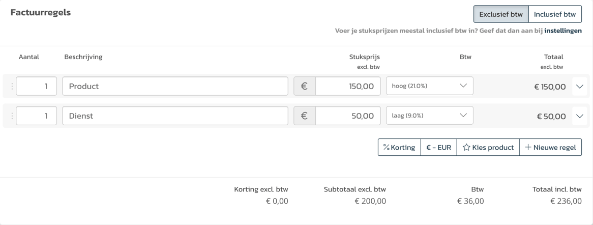Click the percent Korting button
Screen dimensions: 593x225
(399, 147)
